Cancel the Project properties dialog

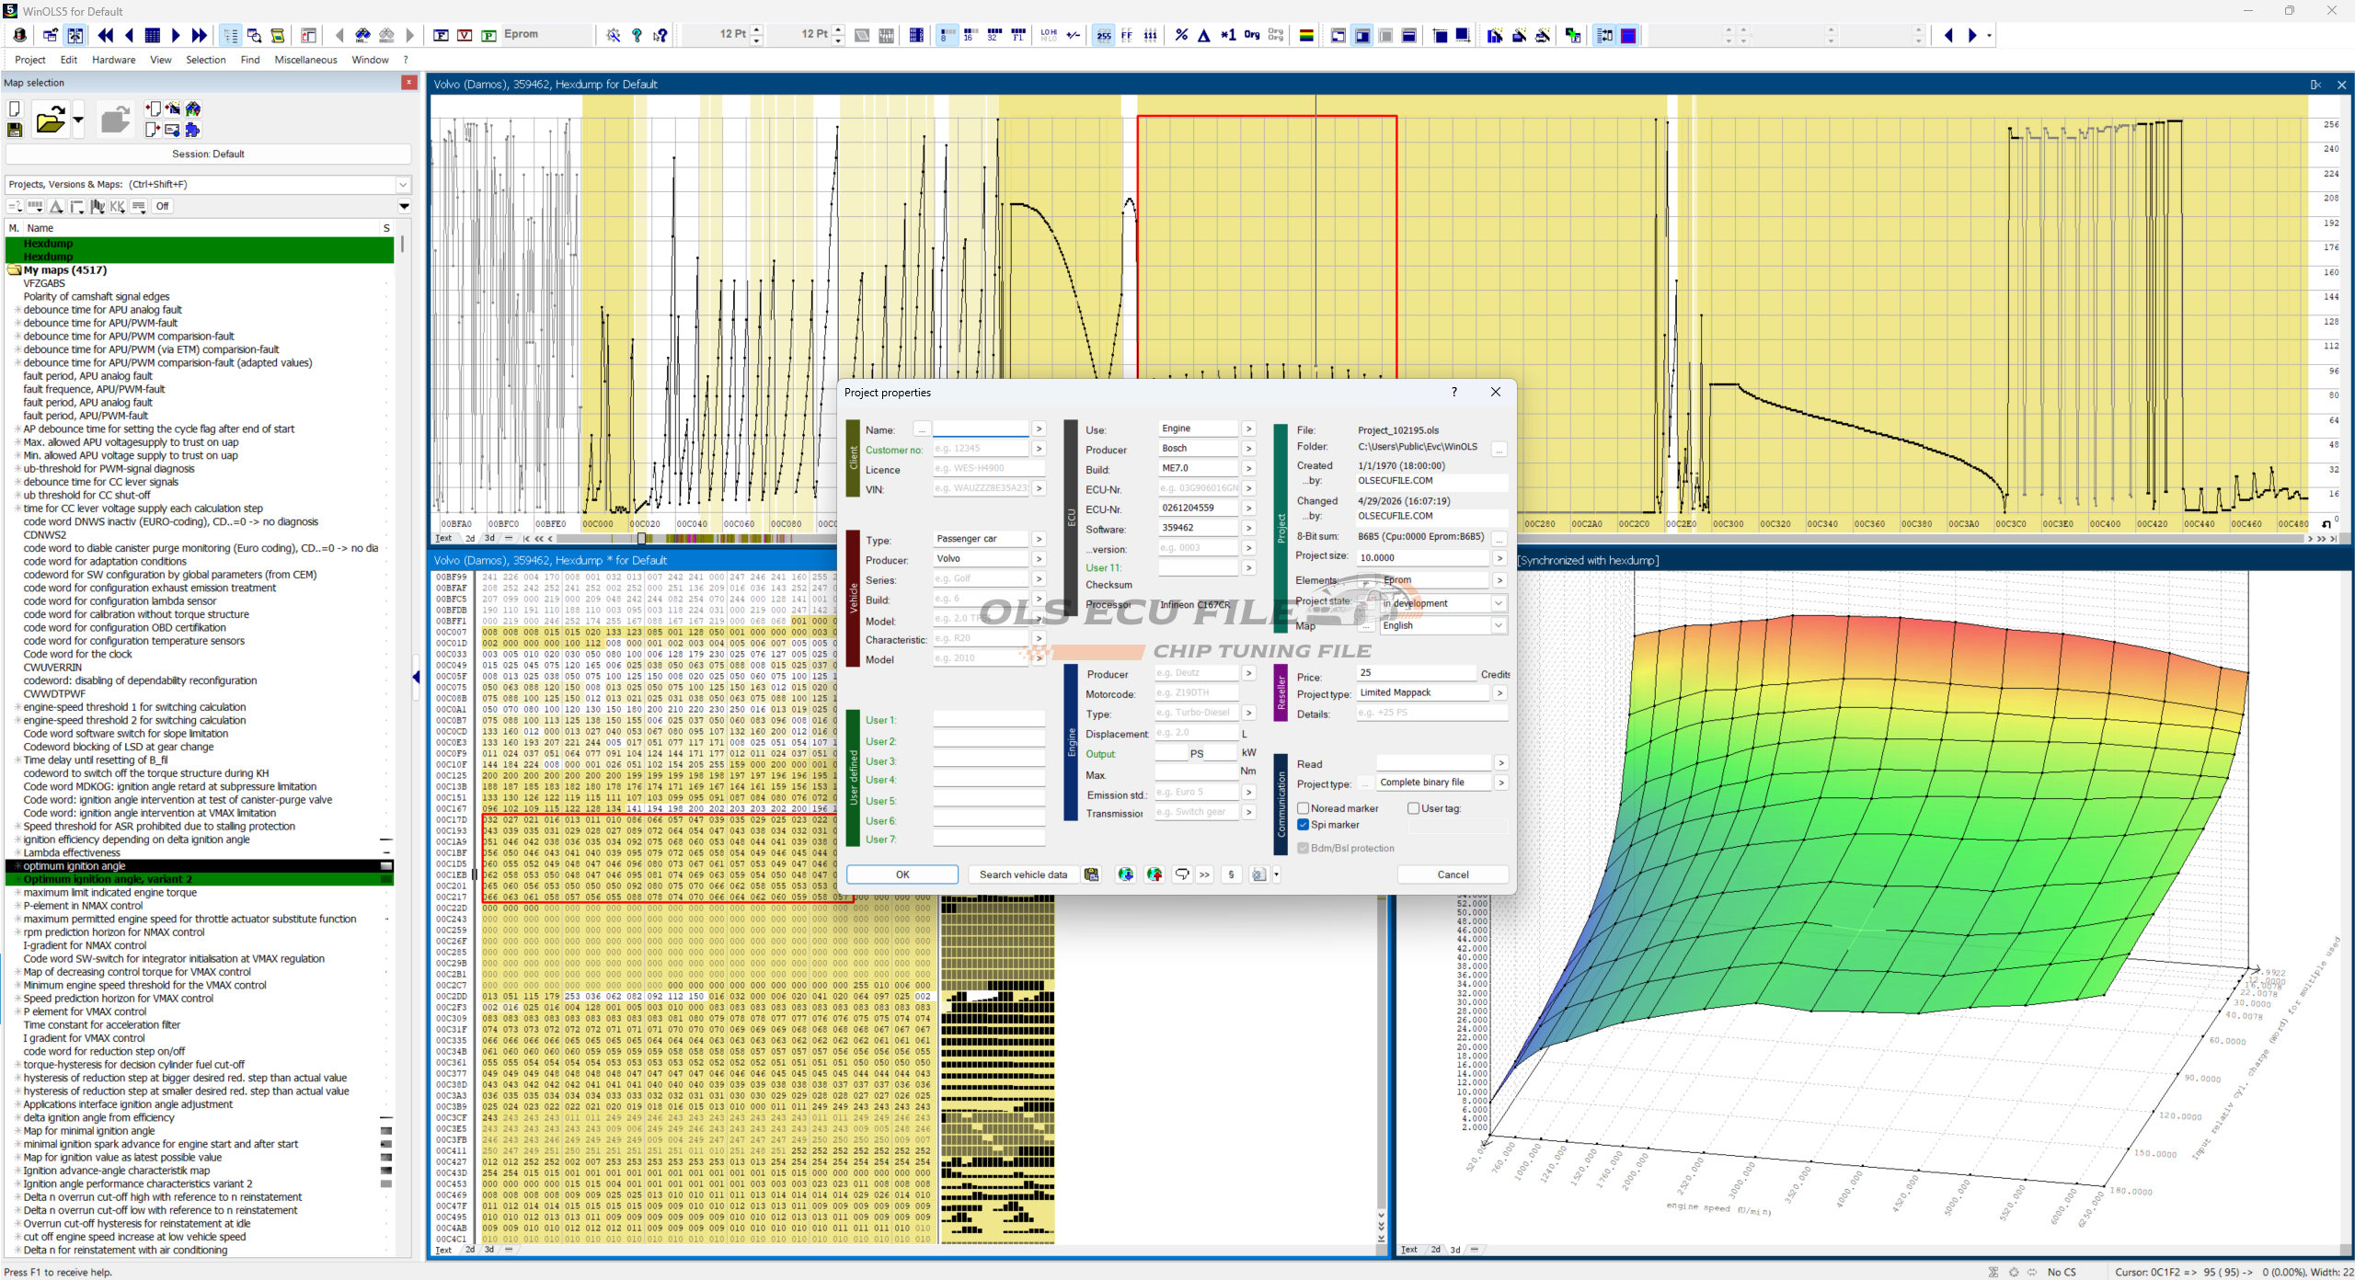1453,874
